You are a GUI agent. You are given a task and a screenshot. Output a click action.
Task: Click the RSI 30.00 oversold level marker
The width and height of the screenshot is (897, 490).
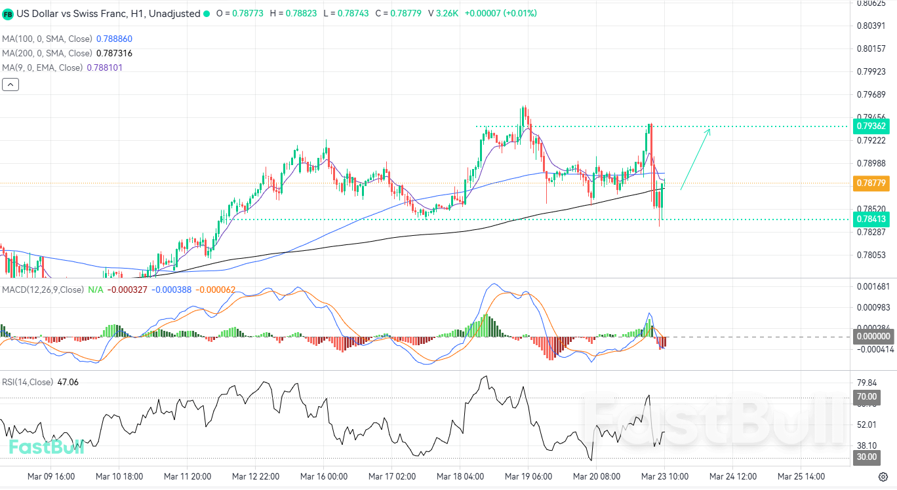(x=866, y=457)
